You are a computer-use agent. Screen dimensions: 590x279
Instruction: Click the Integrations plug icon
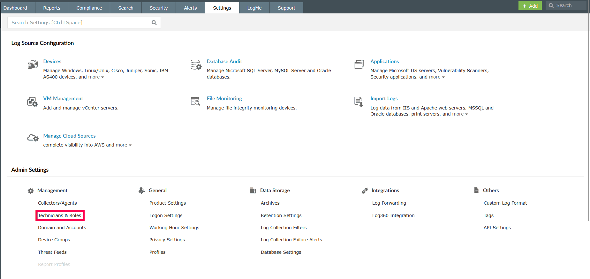tap(365, 191)
